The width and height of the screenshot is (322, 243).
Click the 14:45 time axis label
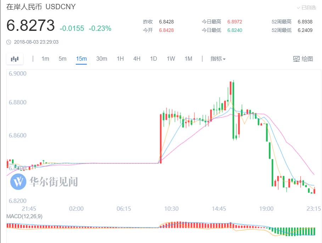tap(219, 209)
